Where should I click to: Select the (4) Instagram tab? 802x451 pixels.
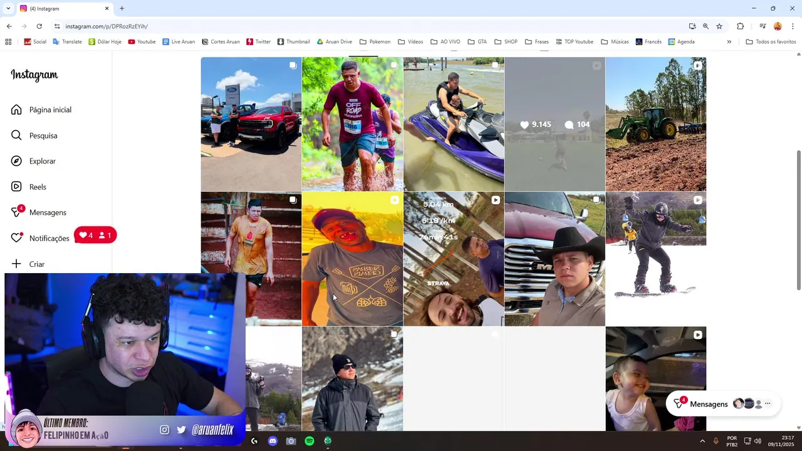[x=64, y=9]
